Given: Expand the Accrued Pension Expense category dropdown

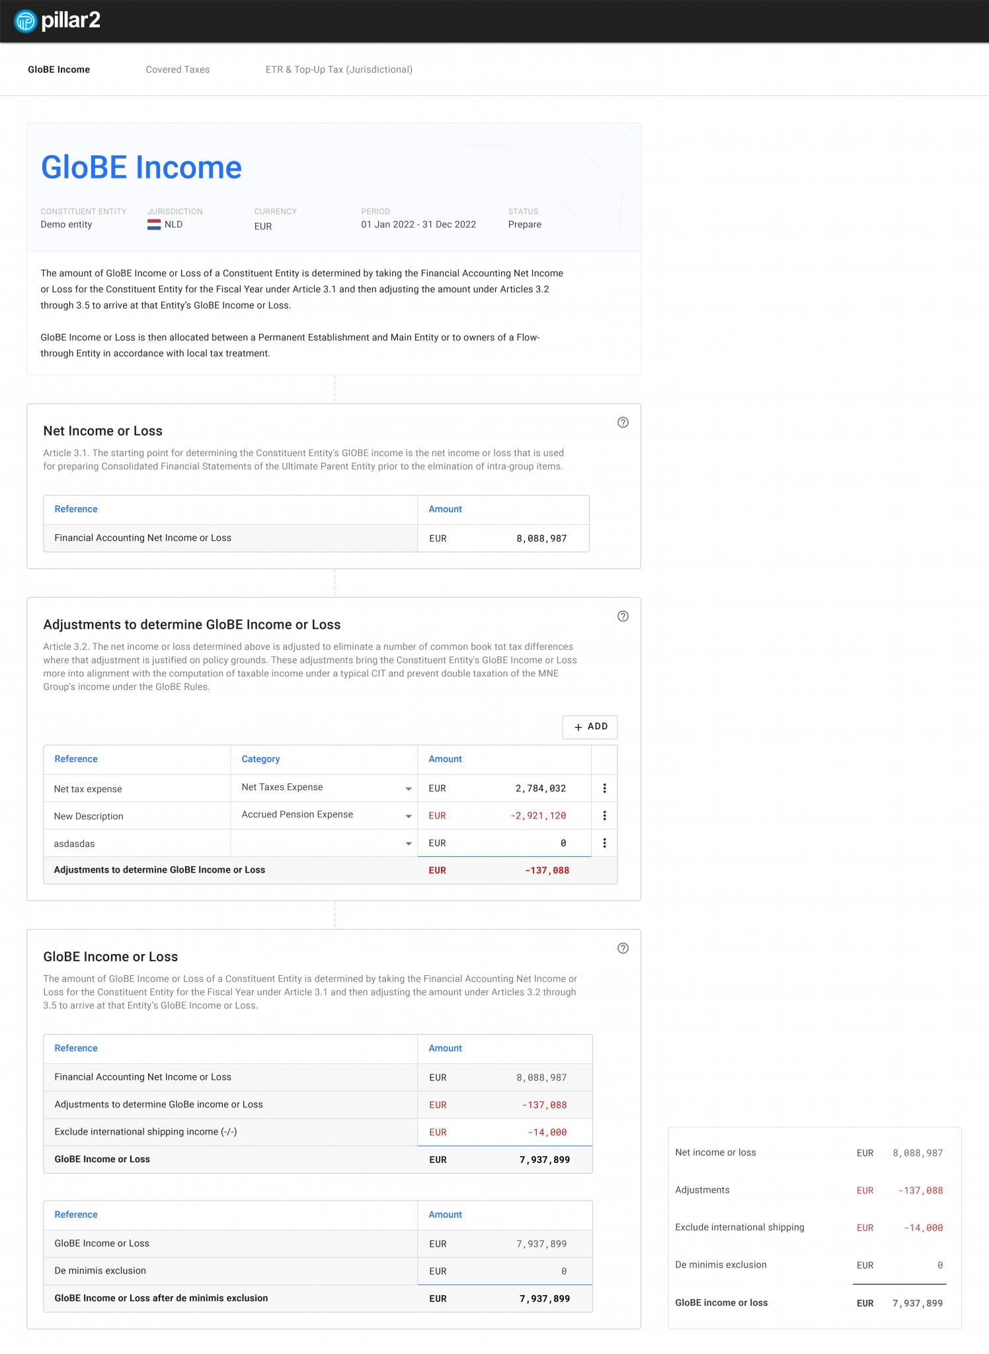Looking at the screenshot, I should point(408,816).
